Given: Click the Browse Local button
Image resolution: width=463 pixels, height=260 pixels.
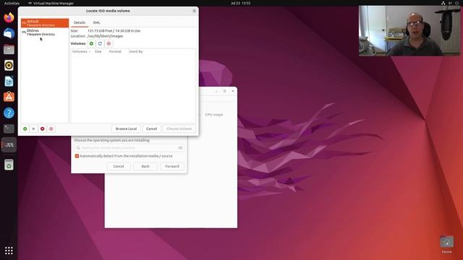Looking at the screenshot, I should [x=126, y=129].
